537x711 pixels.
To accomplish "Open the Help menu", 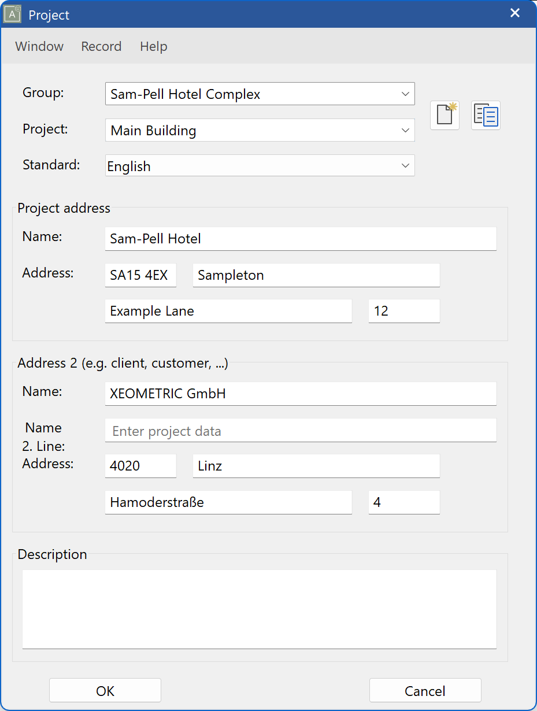I will [153, 46].
